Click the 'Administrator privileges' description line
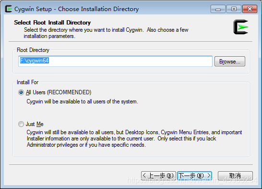The height and width of the screenshot is (189, 262). point(86,145)
